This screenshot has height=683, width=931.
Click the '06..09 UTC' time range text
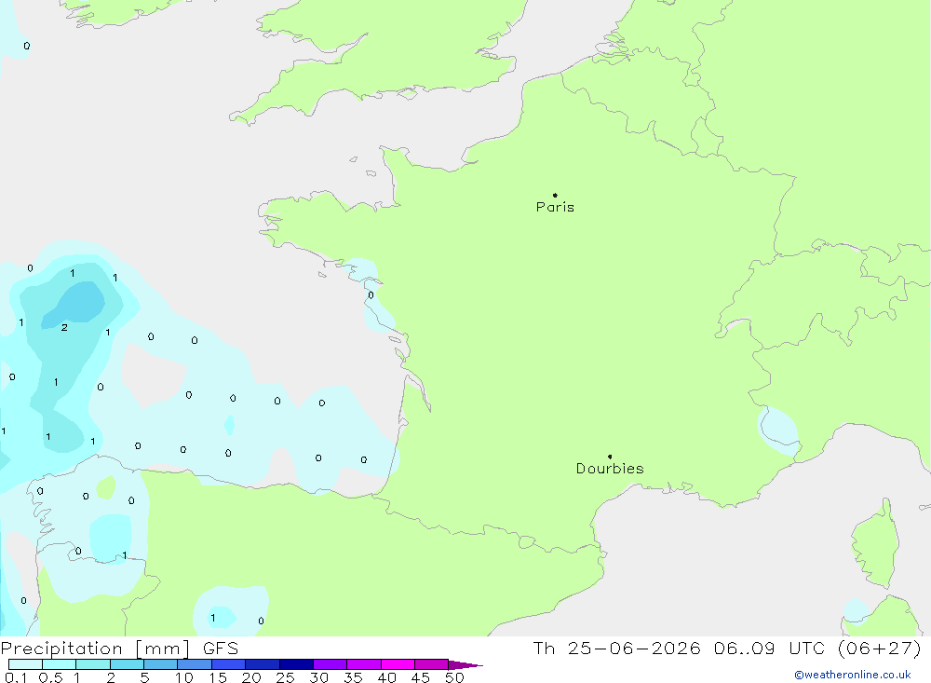[770, 648]
